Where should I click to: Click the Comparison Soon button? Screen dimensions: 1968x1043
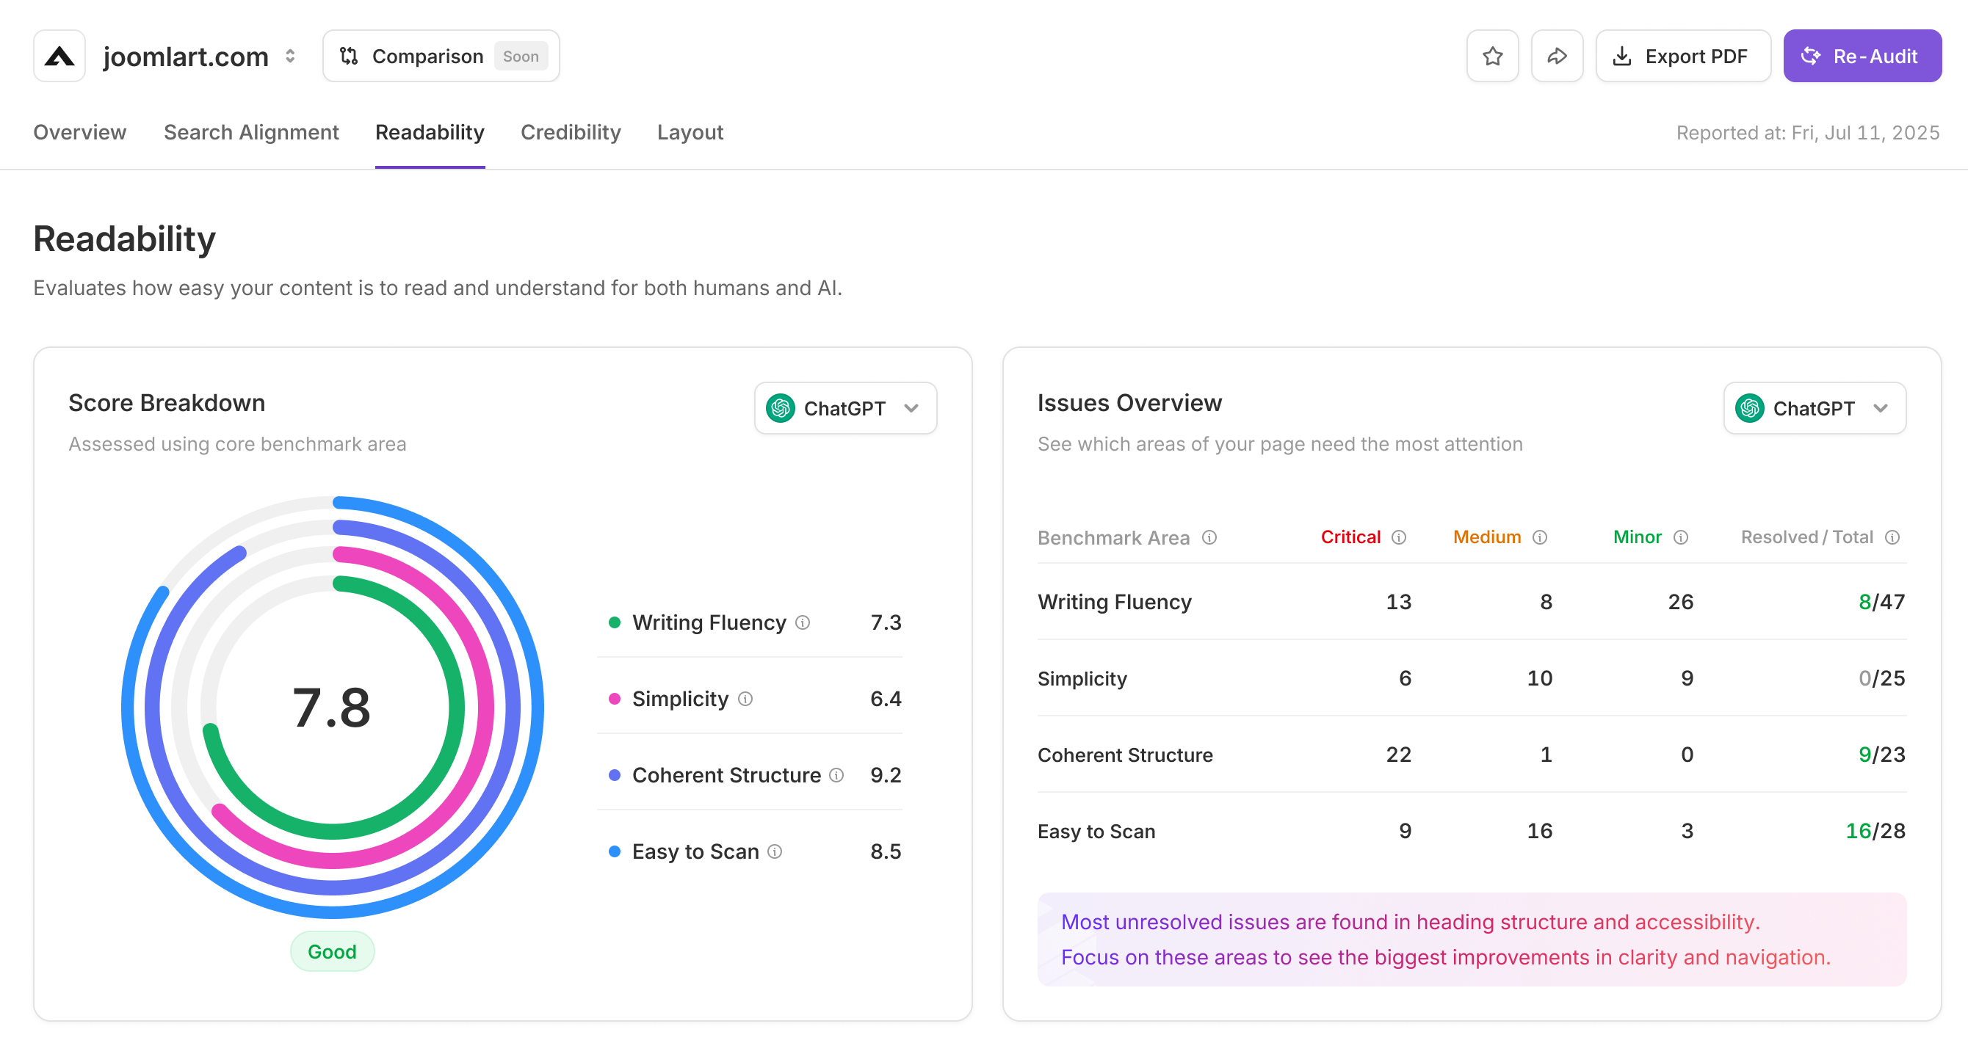(441, 57)
